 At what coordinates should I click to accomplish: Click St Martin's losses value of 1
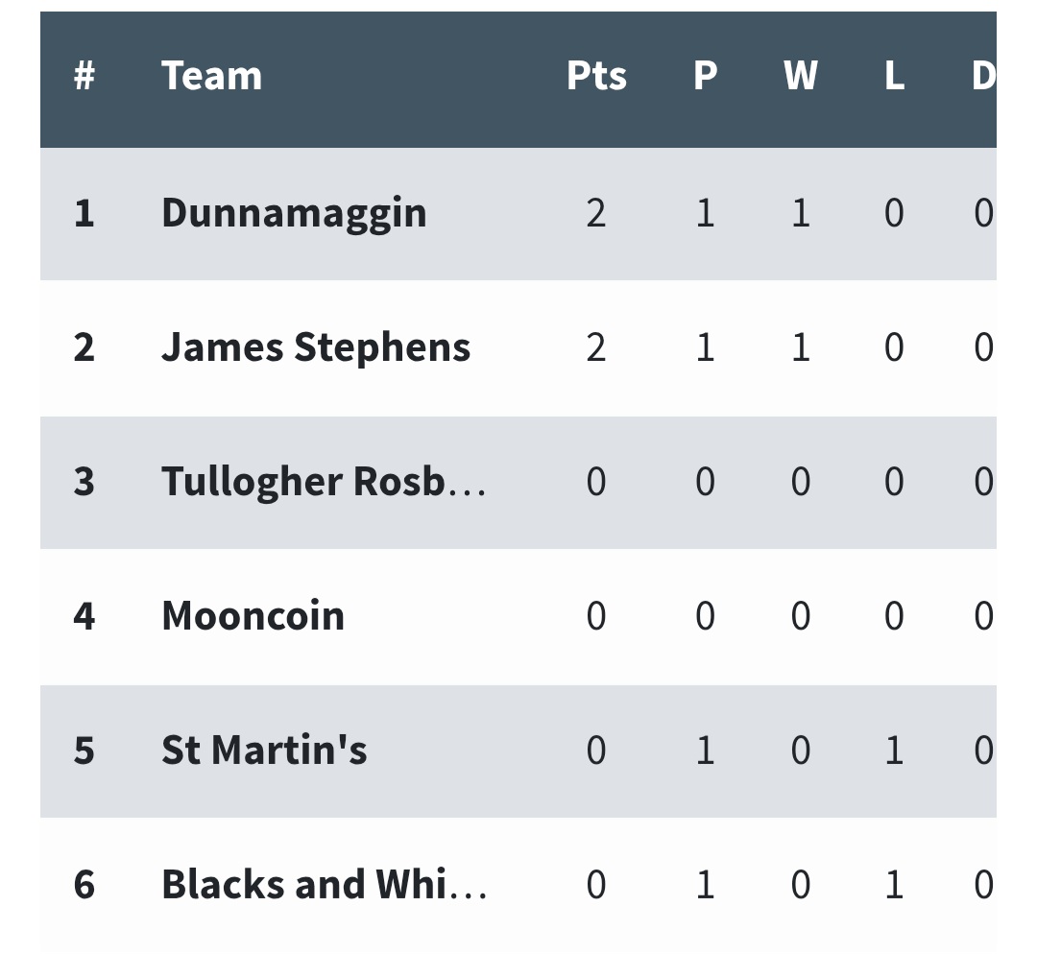pyautogui.click(x=894, y=751)
